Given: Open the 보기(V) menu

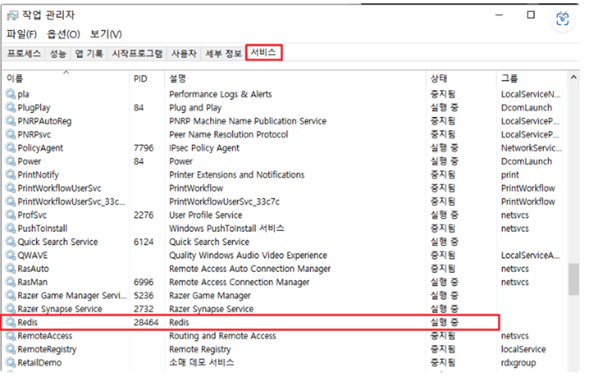Looking at the screenshot, I should tap(106, 34).
